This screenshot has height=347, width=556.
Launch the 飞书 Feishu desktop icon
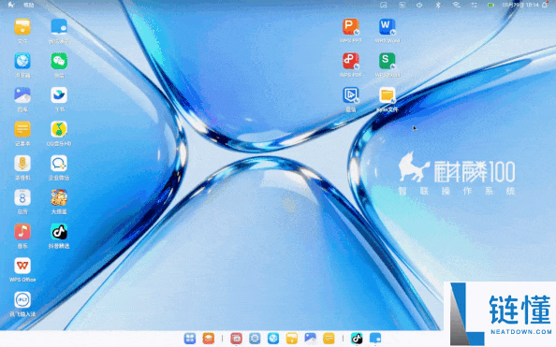59,95
